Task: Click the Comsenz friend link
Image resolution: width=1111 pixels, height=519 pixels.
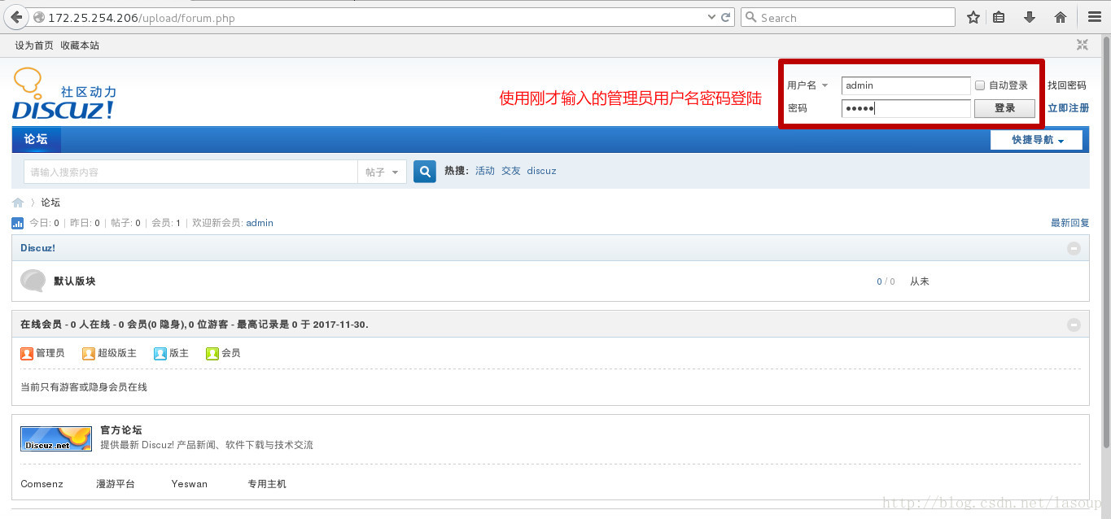Action: tap(42, 484)
